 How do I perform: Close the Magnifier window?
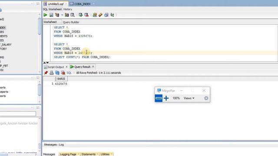point(204,91)
